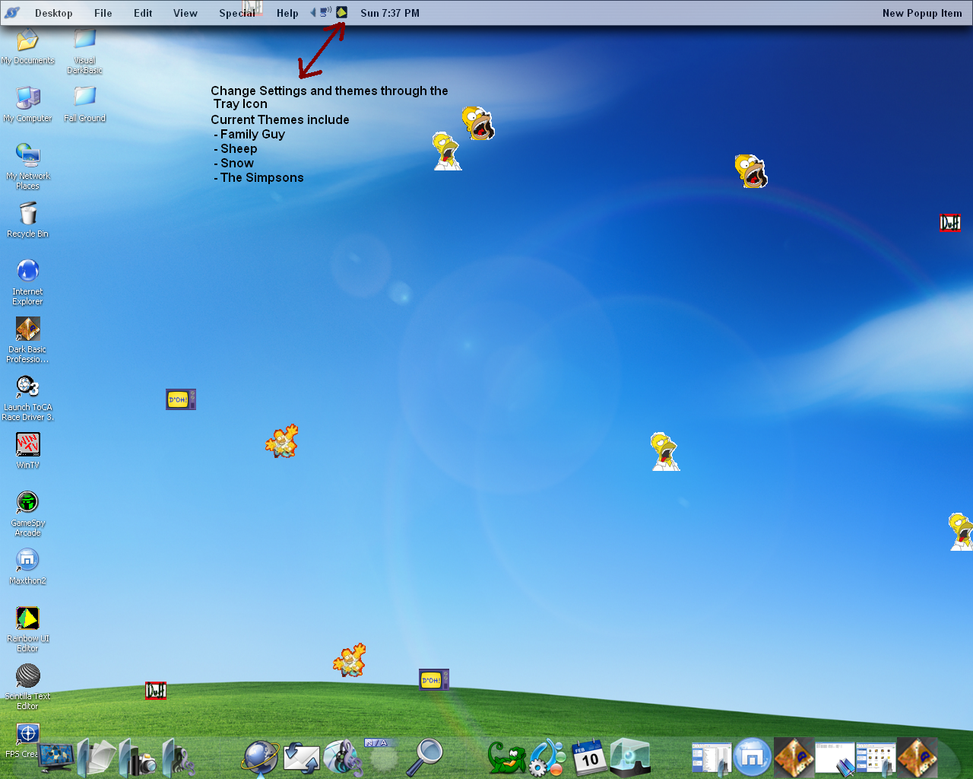Viewport: 973px width, 779px height.
Task: Open the Help menu
Action: click(287, 13)
